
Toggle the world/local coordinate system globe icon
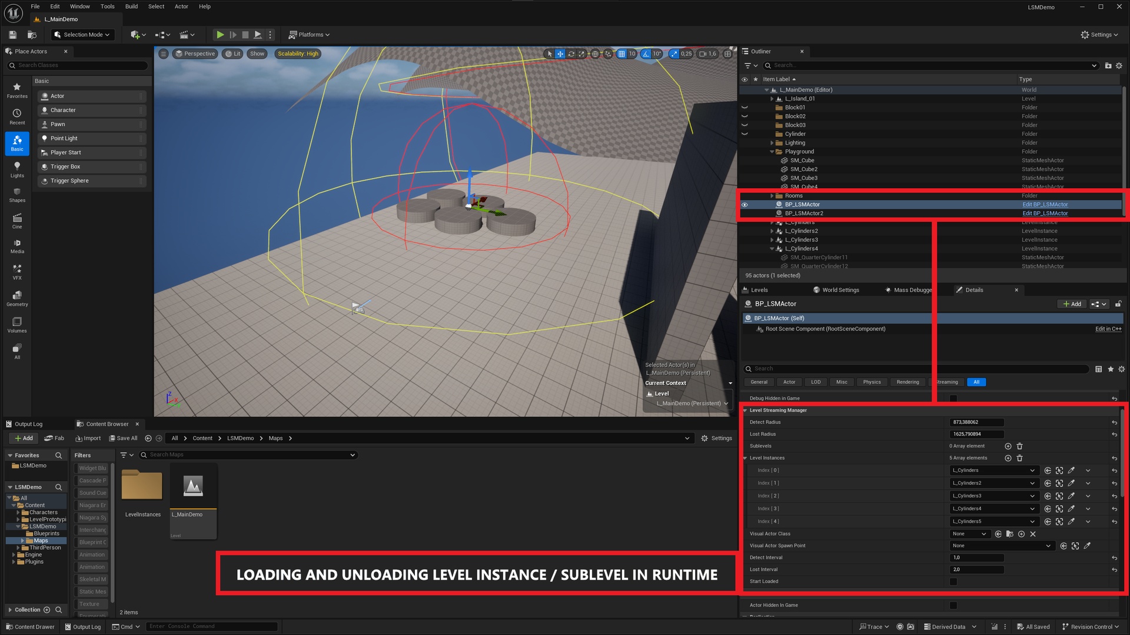[x=595, y=54]
